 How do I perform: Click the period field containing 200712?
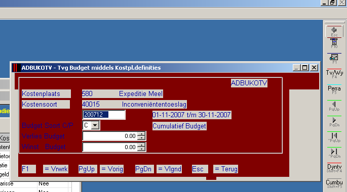coord(104,115)
